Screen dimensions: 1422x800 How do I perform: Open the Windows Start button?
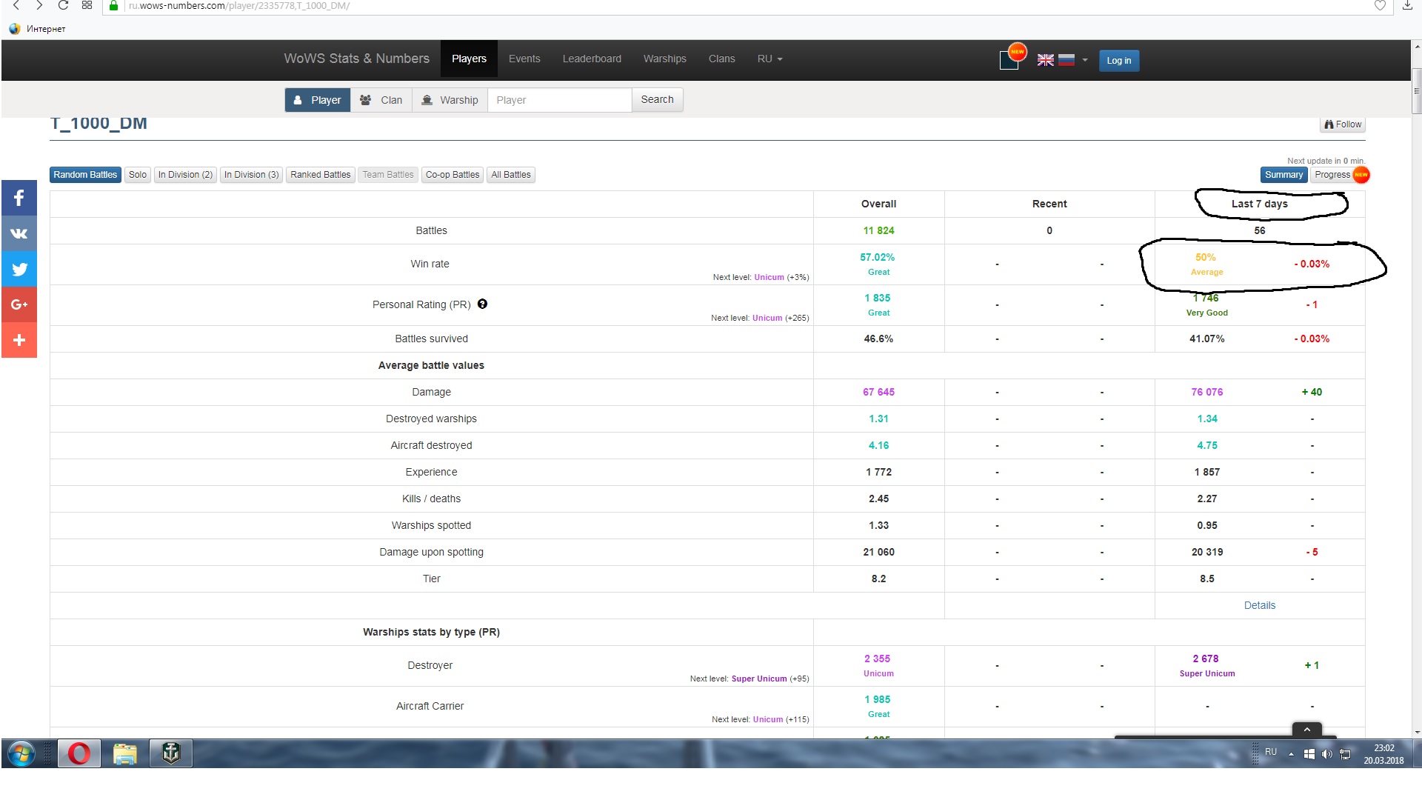pos(21,754)
